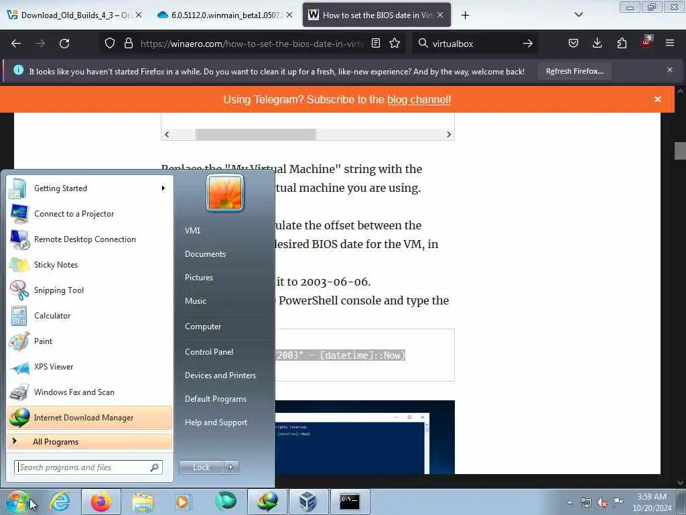
Task: Click the user account flower picture
Action: [225, 192]
